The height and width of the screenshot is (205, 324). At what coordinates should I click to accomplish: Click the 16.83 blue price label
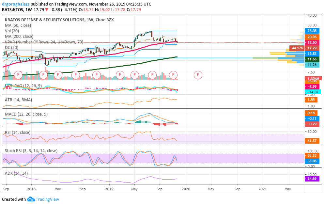[312, 54]
